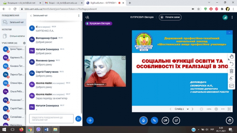This screenshot has height=133, width=237.
Task: Select participant Ірина Тарас...
Action: (x=14, y=49)
